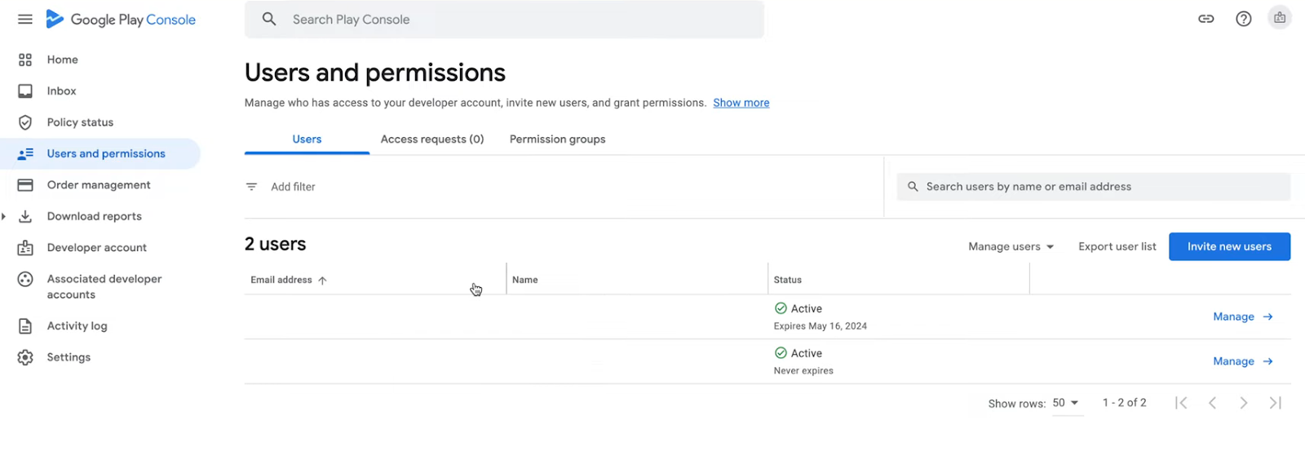Click the Add filter icon

click(x=251, y=187)
